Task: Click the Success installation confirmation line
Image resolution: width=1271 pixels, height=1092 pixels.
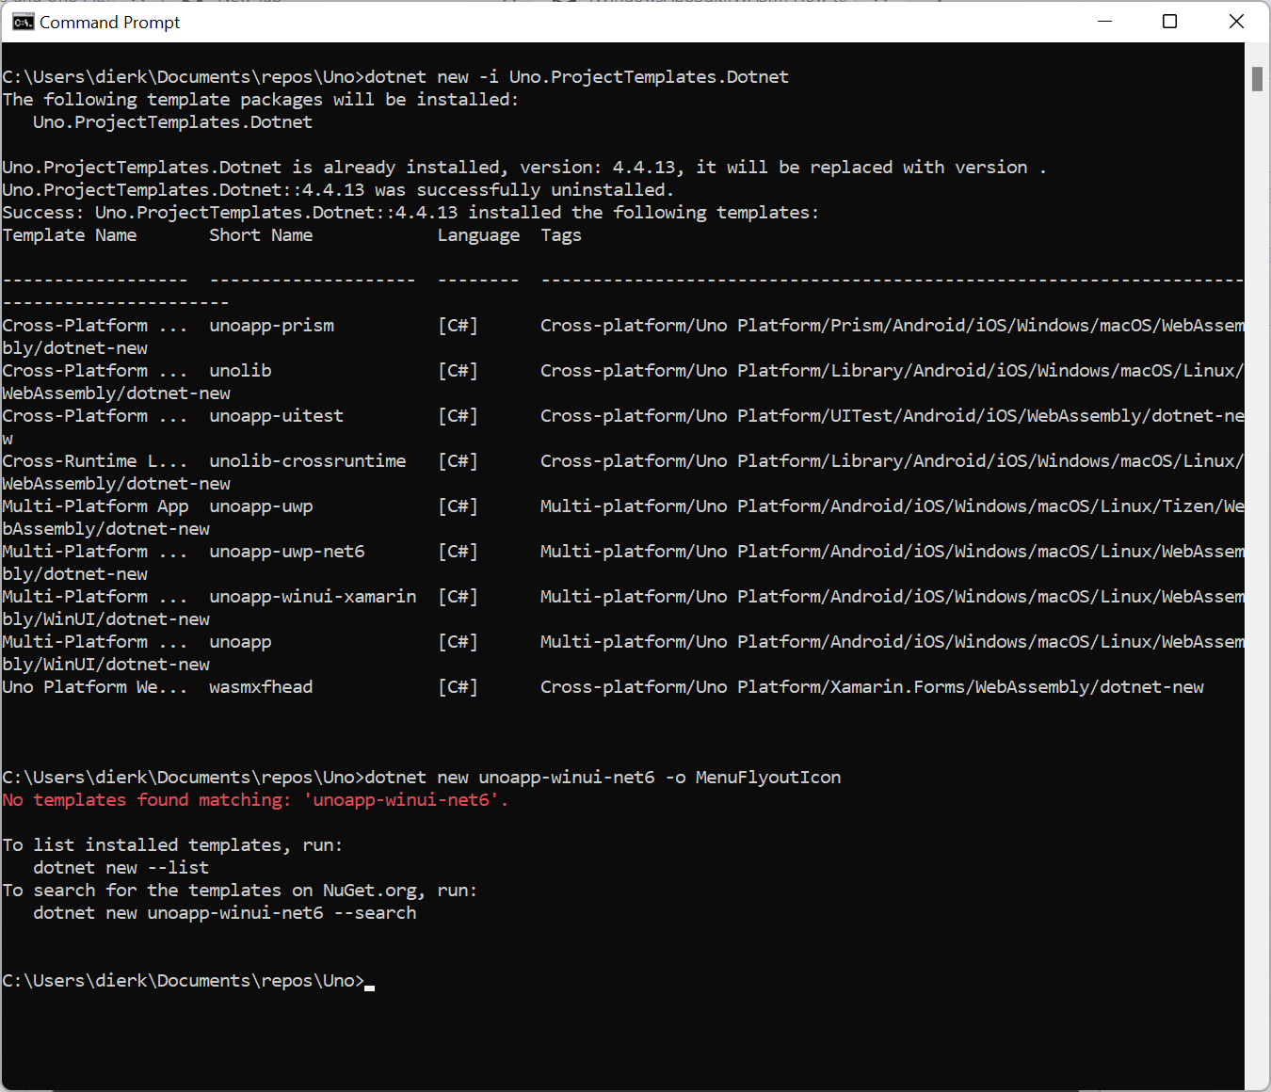Action: 410,212
